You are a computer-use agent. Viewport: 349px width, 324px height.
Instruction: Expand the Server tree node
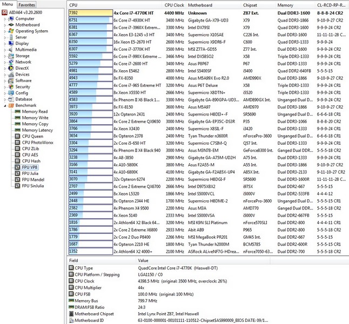(x=5, y=38)
